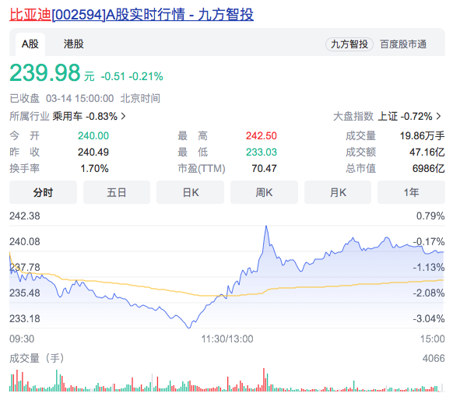
Task: Click 换手率 value 1.70%
Action: [94, 168]
